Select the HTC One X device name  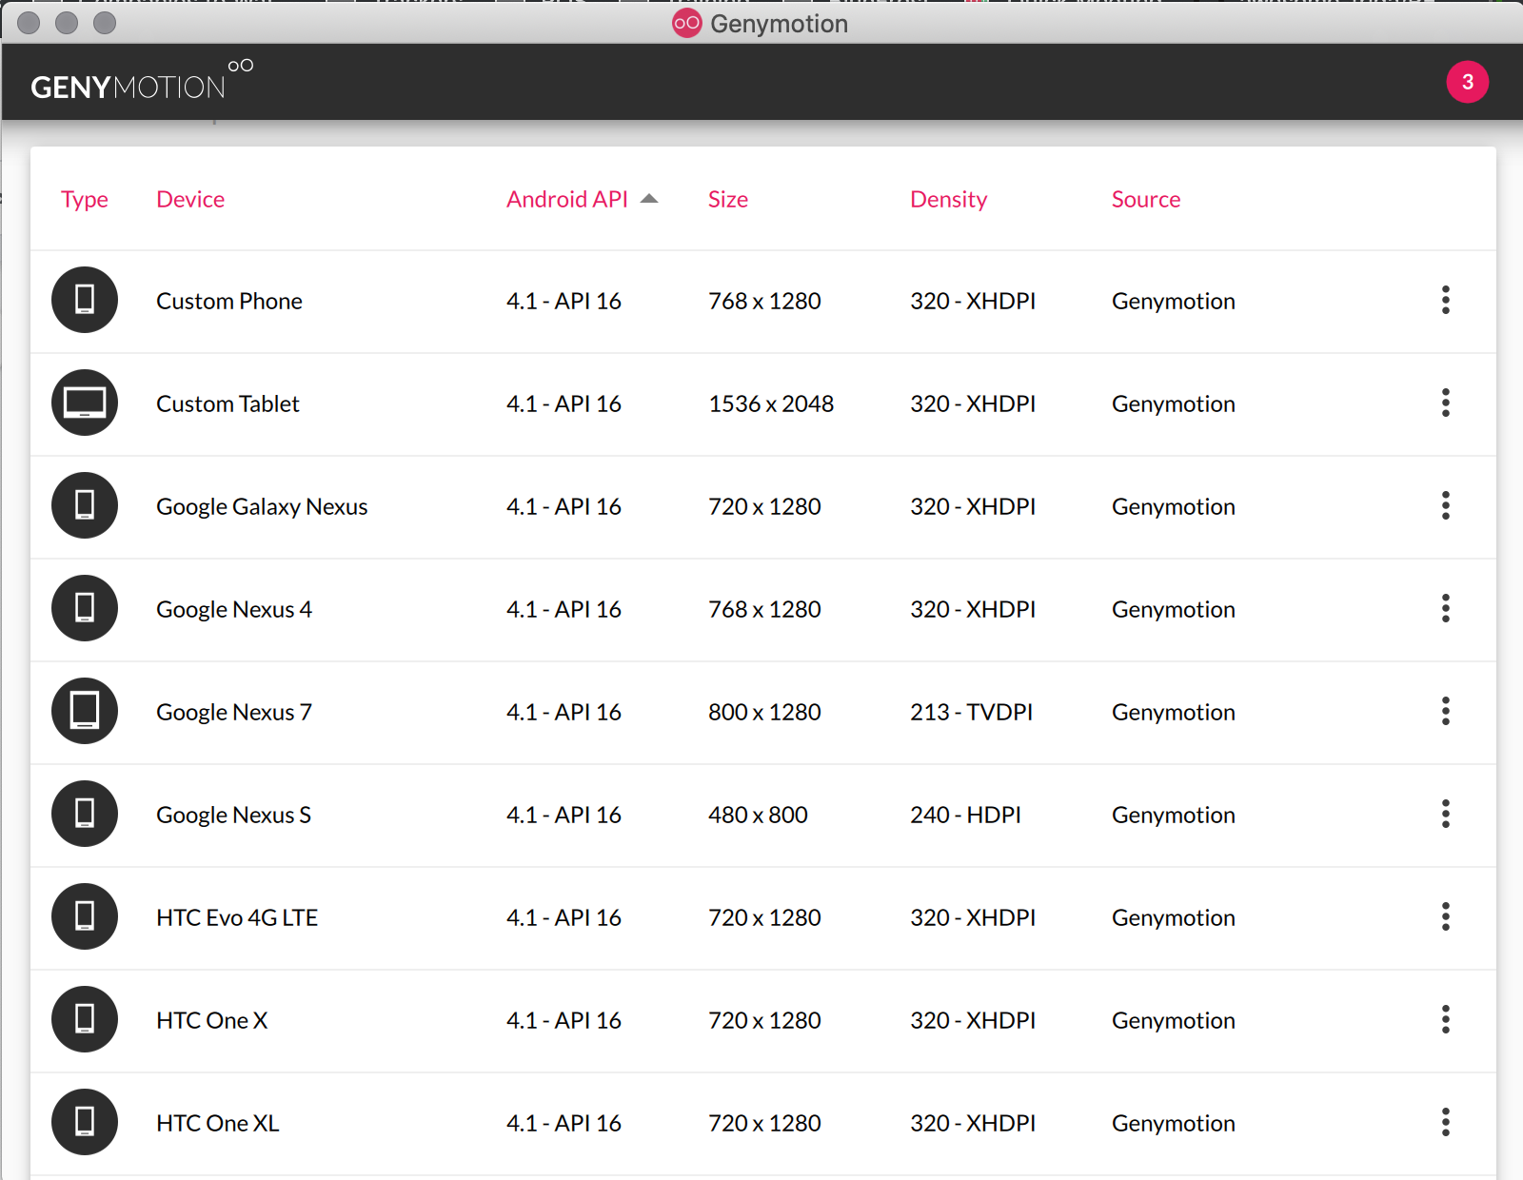click(212, 1020)
